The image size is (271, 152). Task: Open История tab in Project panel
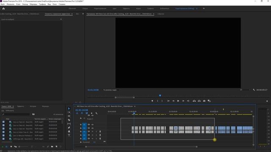pos(33,106)
